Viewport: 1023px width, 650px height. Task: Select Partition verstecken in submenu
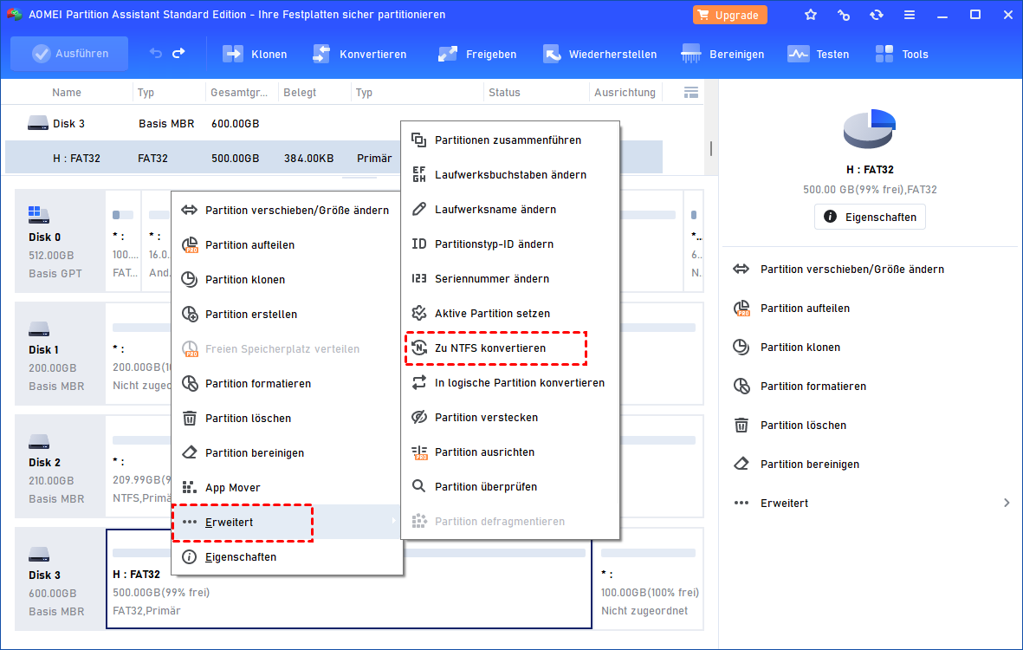coord(510,417)
